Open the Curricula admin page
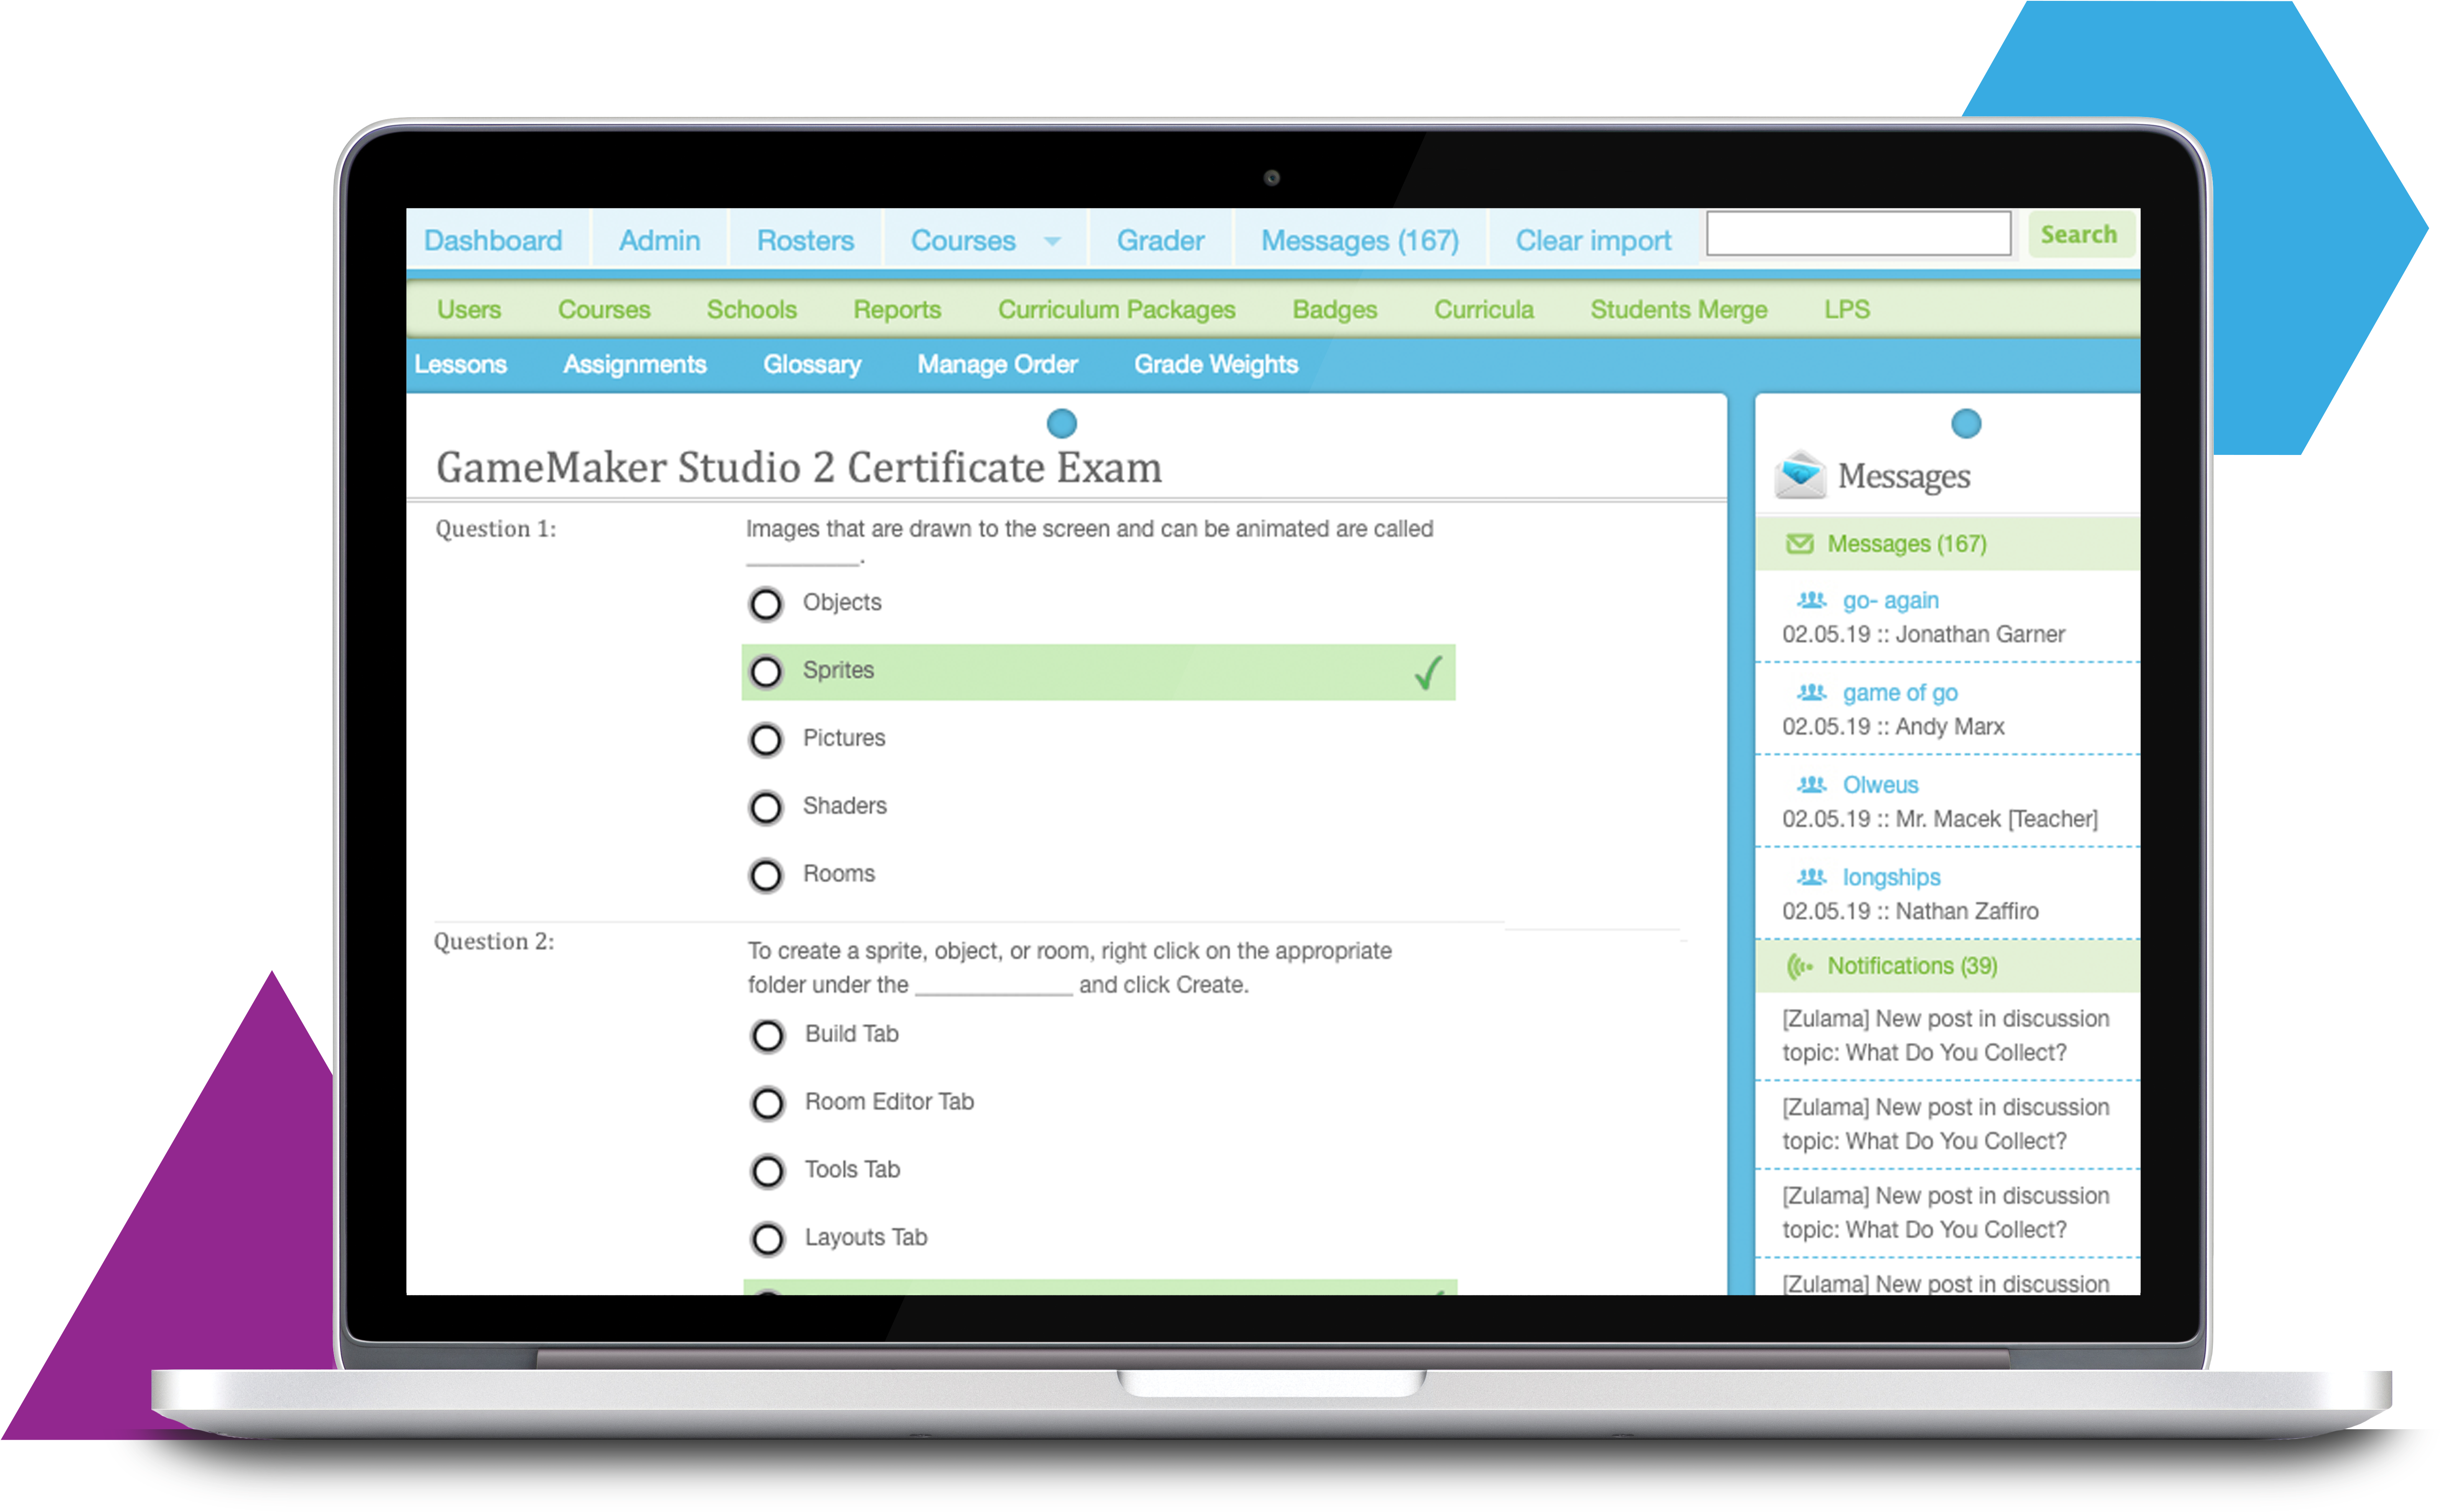Viewport: 2440px width, 1512px height. (1484, 309)
